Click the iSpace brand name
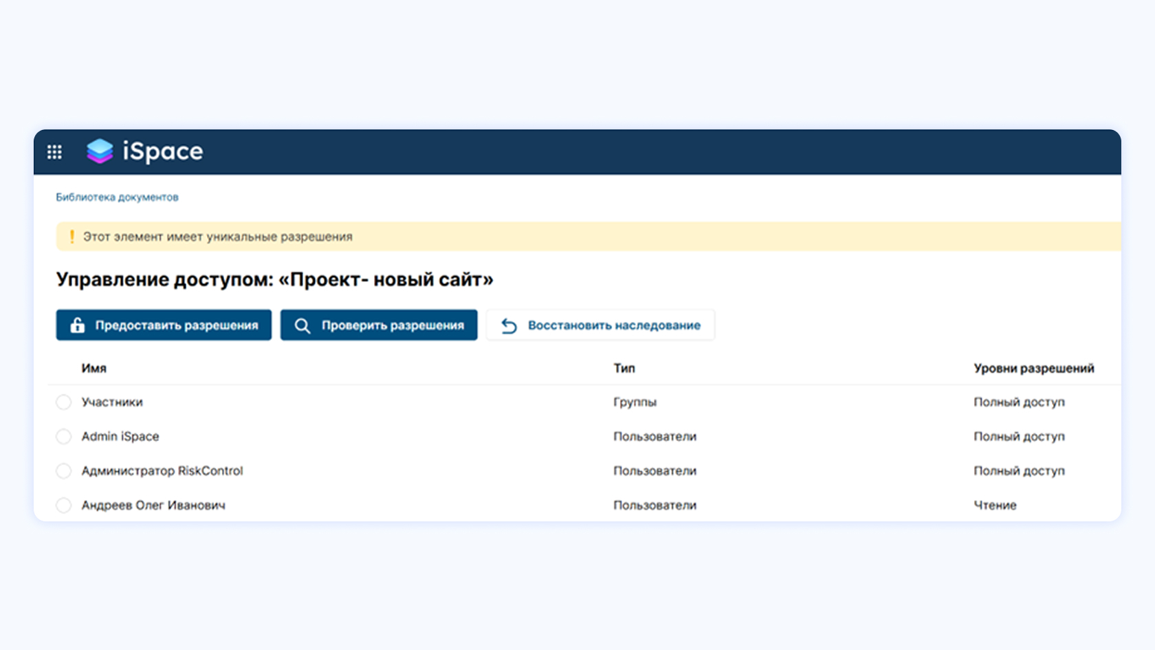 [x=163, y=151]
